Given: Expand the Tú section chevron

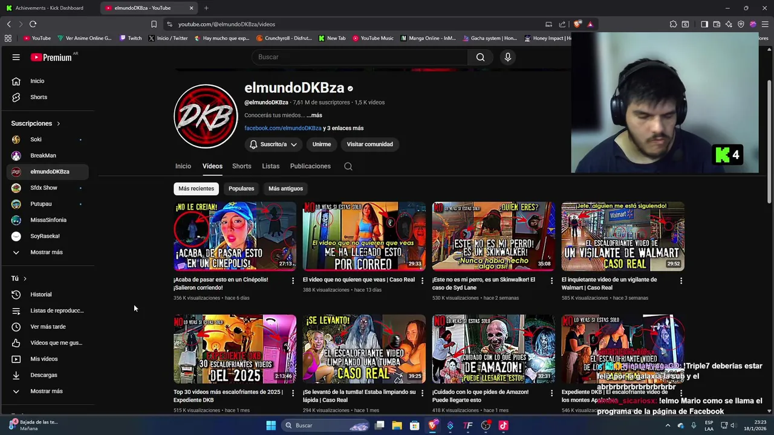Looking at the screenshot, I should (25, 279).
